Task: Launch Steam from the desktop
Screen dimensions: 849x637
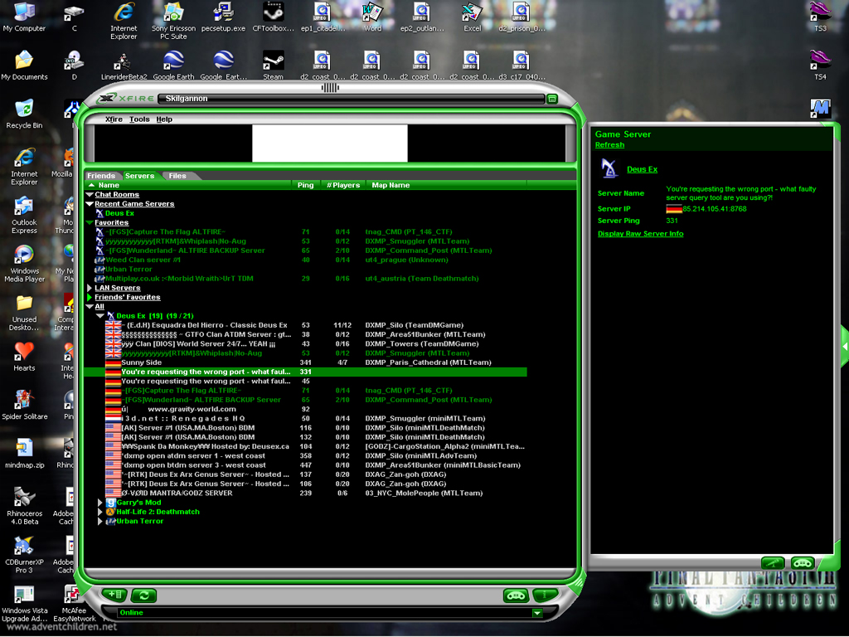Action: point(274,66)
